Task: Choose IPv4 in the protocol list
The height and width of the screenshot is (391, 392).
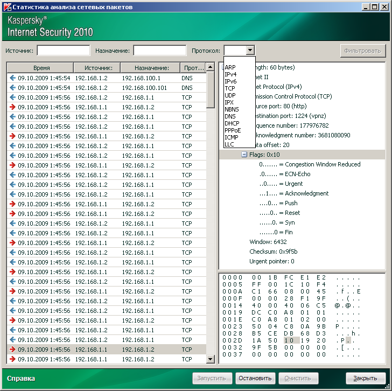Action: coord(230,74)
